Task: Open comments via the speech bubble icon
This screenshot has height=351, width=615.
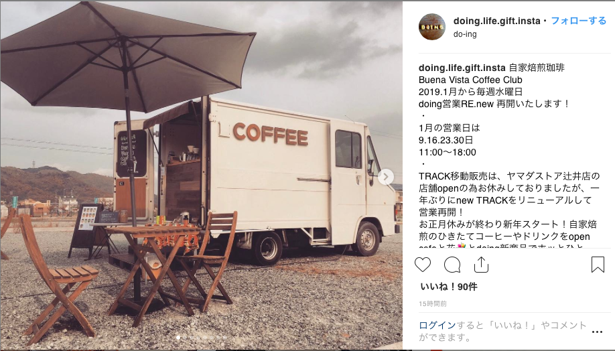Action: 452,265
